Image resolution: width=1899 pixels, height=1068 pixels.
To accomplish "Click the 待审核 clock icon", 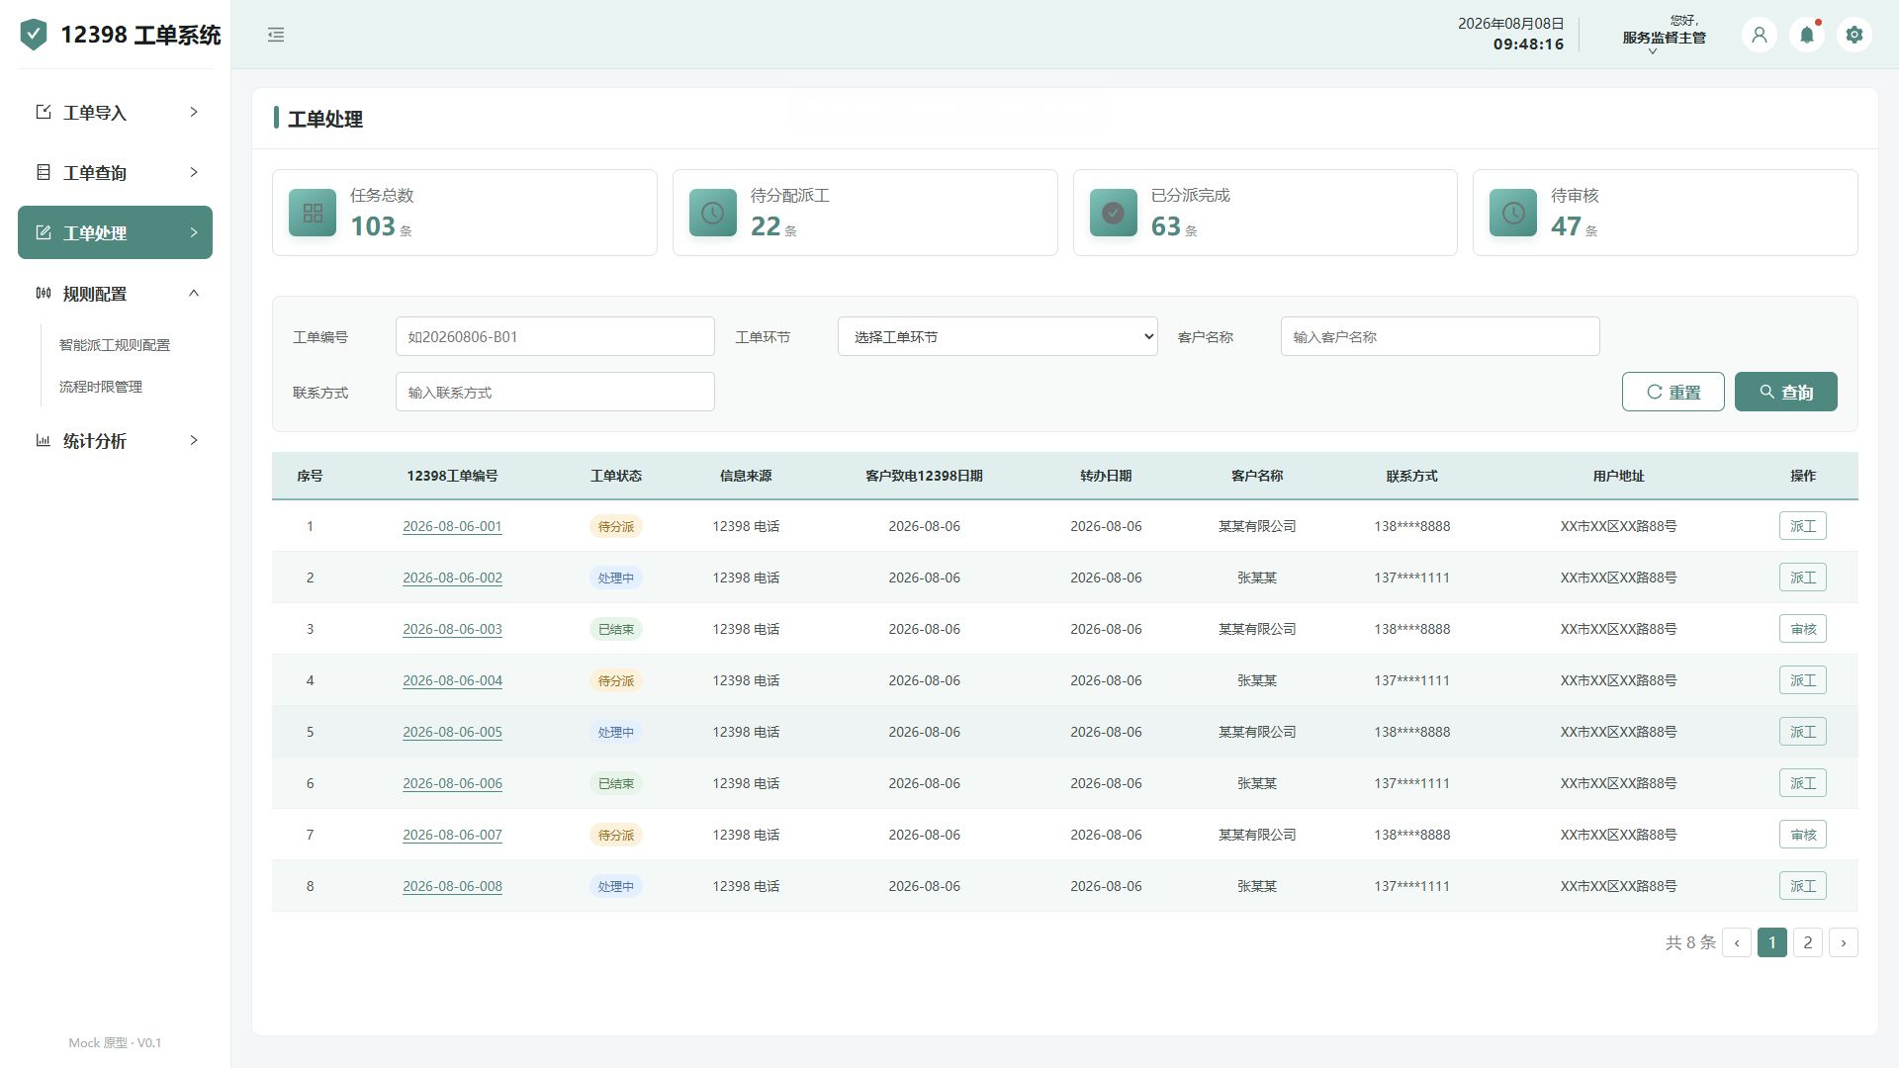I will [x=1513, y=213].
